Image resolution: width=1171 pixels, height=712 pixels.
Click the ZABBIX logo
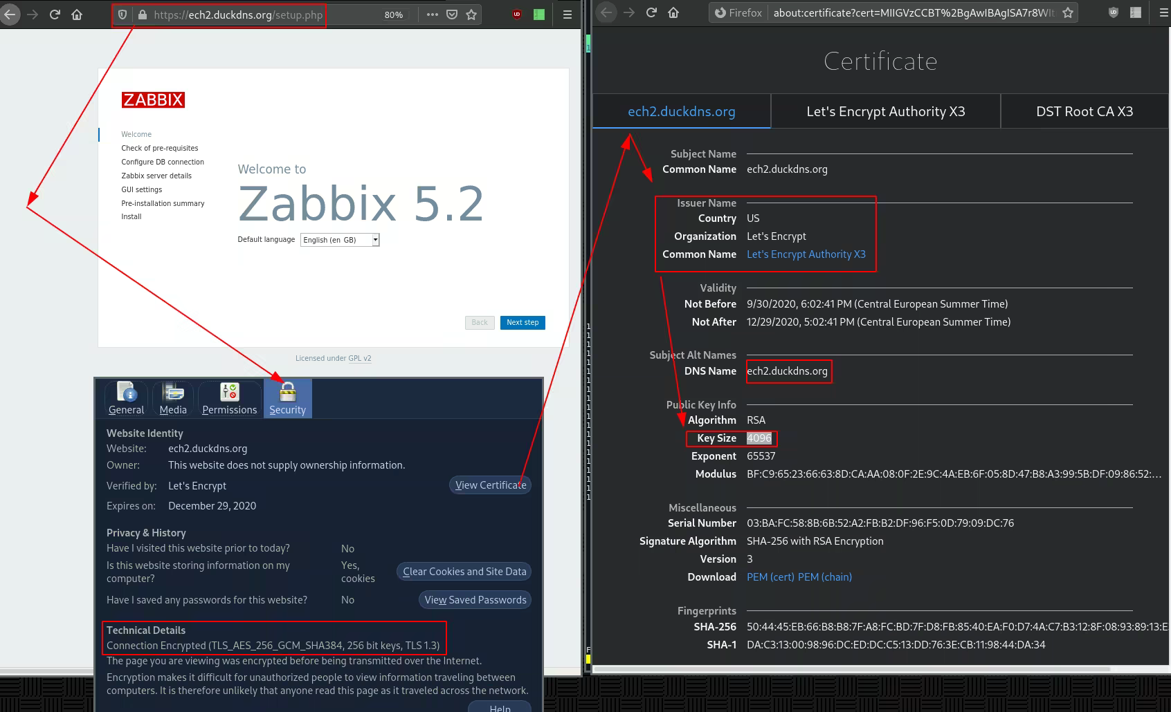click(153, 100)
